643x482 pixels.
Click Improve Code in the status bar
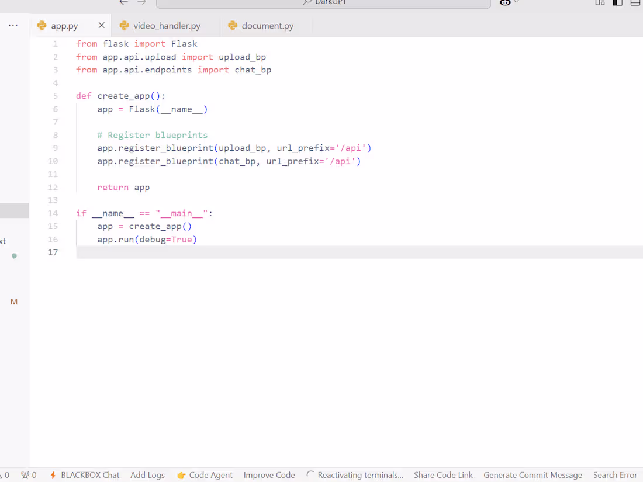point(269,475)
